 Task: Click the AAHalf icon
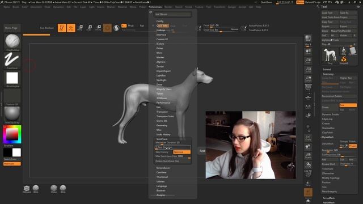click(x=308, y=79)
